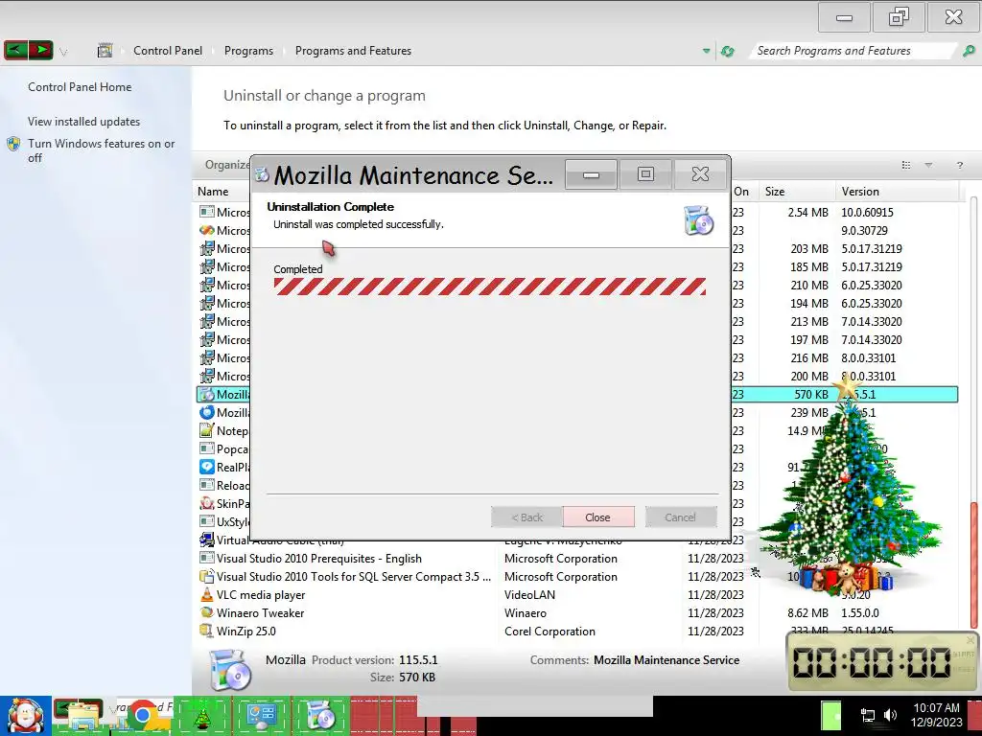Open Turn Windows features on or off
Viewport: 982px width, 736px height.
(101, 150)
